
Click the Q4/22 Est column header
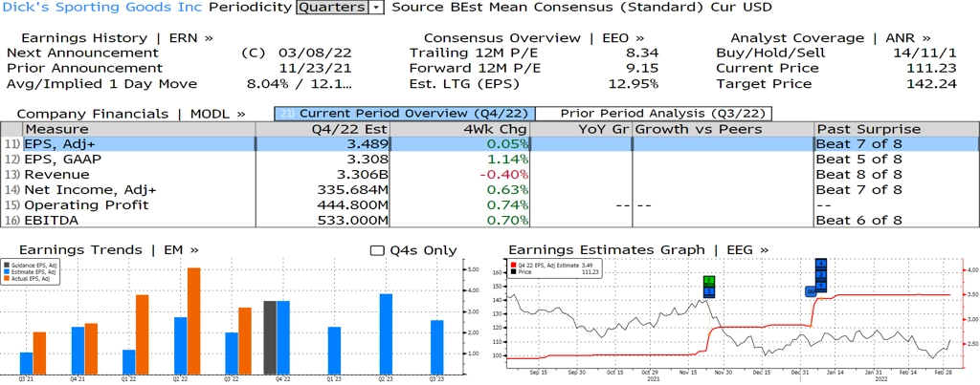tap(323, 129)
